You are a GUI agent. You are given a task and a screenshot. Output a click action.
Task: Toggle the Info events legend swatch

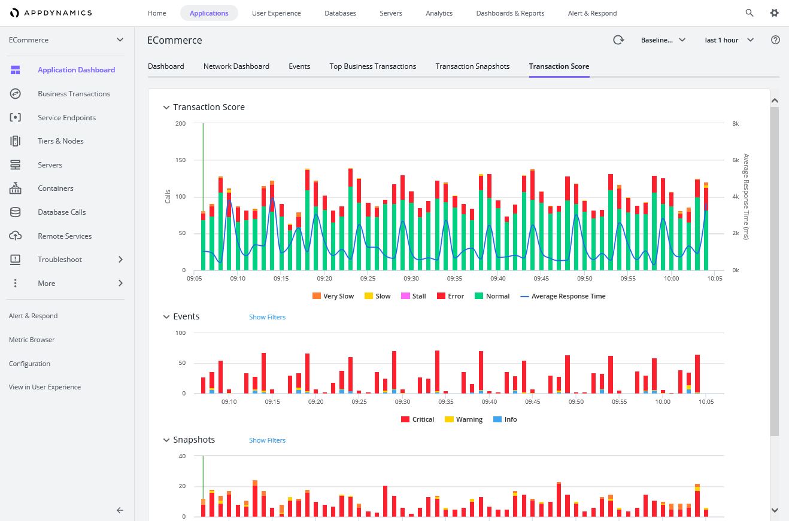[x=497, y=419]
